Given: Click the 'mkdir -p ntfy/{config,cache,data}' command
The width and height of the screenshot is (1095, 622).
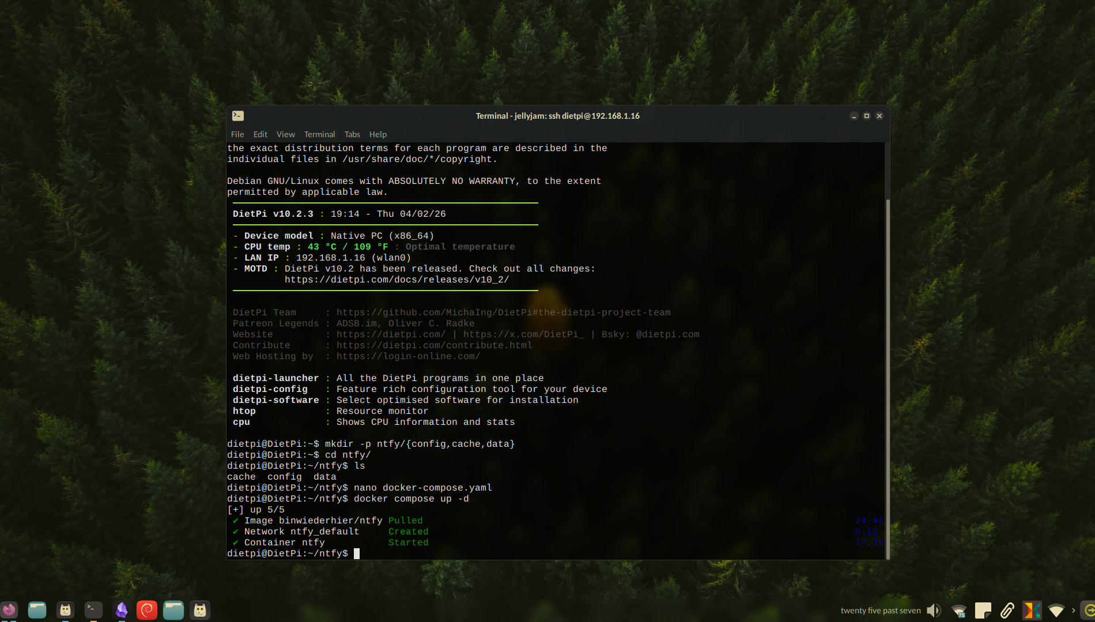Looking at the screenshot, I should click(x=420, y=444).
